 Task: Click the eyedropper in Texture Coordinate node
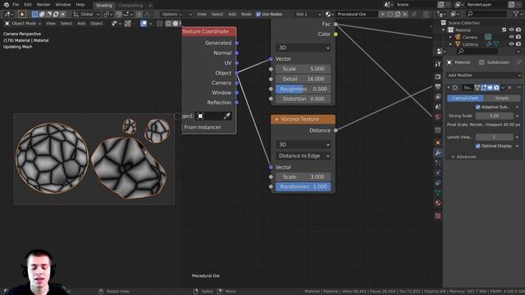click(226, 116)
